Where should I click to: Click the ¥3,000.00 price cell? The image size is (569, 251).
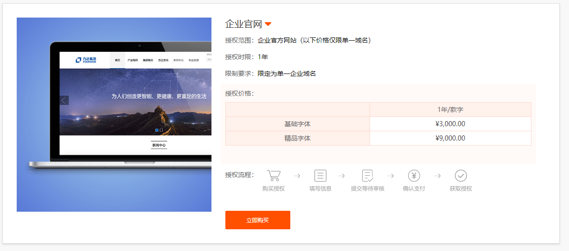(x=450, y=124)
